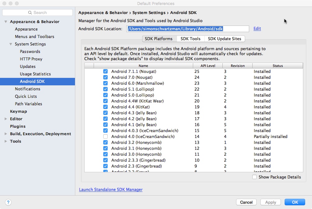This screenshot has height=209, width=312.
Task: Expand the Editor section
Action: point(6,119)
